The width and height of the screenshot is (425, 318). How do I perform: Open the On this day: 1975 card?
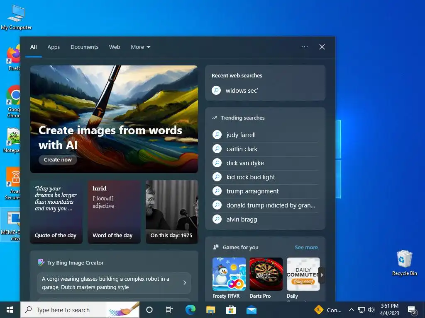tap(172, 212)
